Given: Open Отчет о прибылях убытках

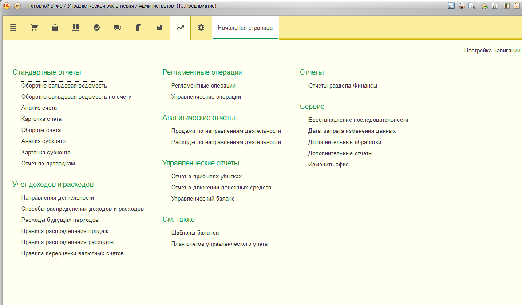Looking at the screenshot, I should point(206,177).
